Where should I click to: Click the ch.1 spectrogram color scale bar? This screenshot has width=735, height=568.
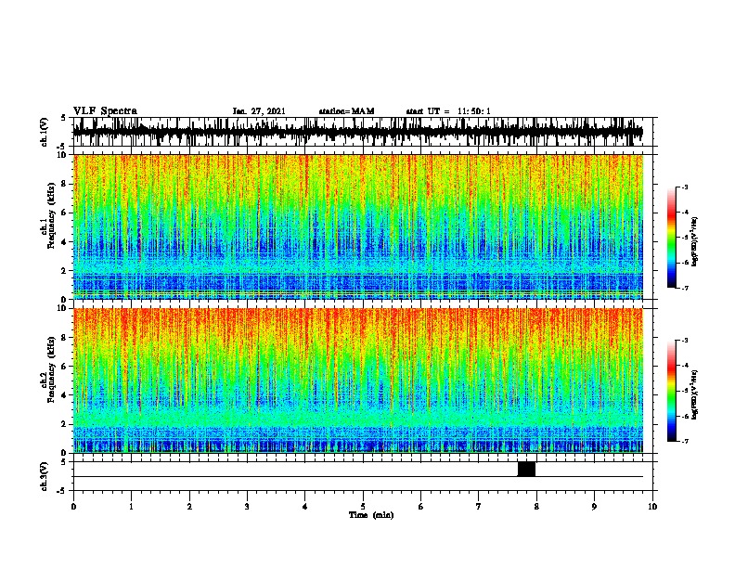click(672, 238)
